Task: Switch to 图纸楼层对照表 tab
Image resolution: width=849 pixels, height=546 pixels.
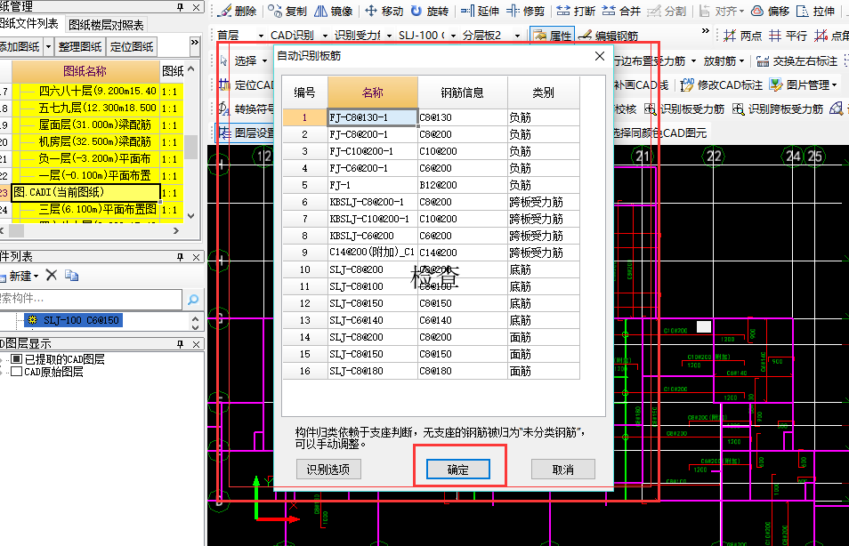Action: (x=106, y=25)
